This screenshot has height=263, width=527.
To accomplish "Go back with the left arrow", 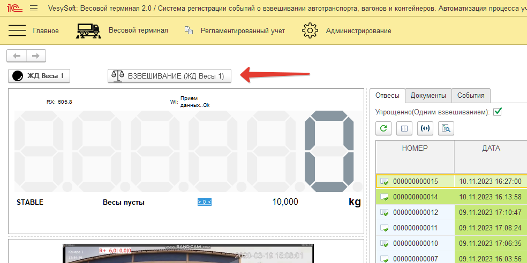I will pyautogui.click(x=17, y=56).
